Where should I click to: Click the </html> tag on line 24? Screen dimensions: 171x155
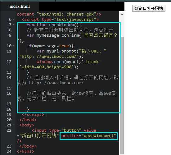[25, 152]
